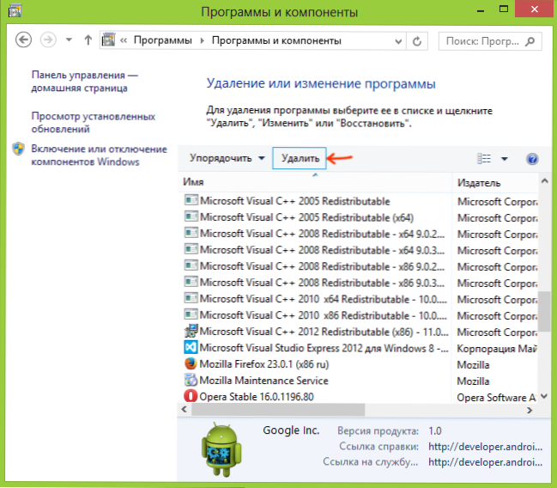
Task: Refresh the programs list
Action: pyautogui.click(x=417, y=41)
